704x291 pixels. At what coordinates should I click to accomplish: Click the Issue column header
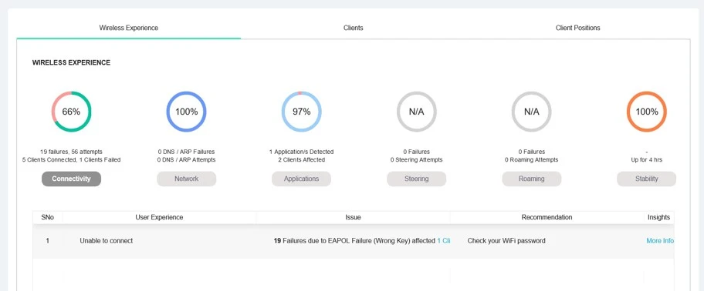(353, 217)
